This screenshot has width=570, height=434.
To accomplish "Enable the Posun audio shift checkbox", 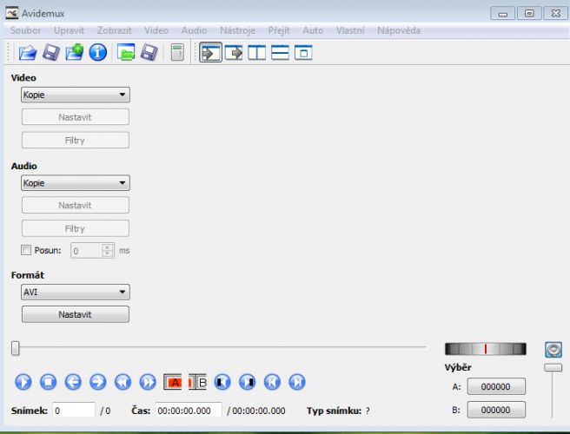I will click(x=26, y=250).
